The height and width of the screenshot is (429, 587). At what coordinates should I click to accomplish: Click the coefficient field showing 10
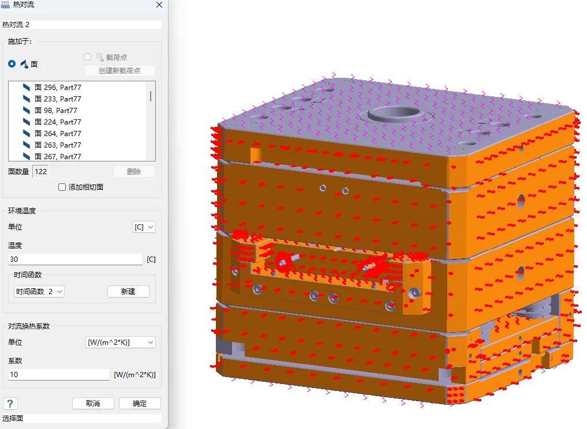click(59, 375)
